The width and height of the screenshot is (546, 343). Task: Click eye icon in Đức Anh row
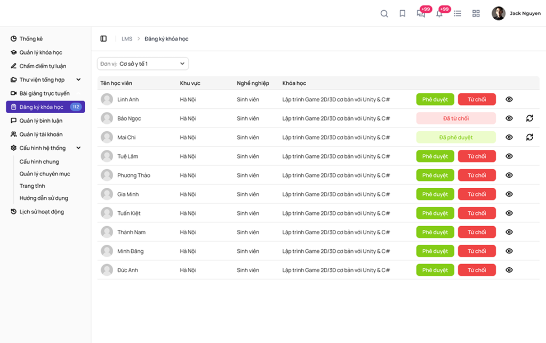509,270
